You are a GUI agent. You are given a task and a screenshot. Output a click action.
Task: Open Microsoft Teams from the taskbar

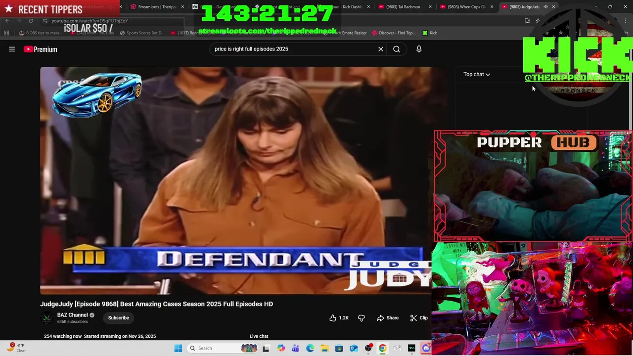295,348
